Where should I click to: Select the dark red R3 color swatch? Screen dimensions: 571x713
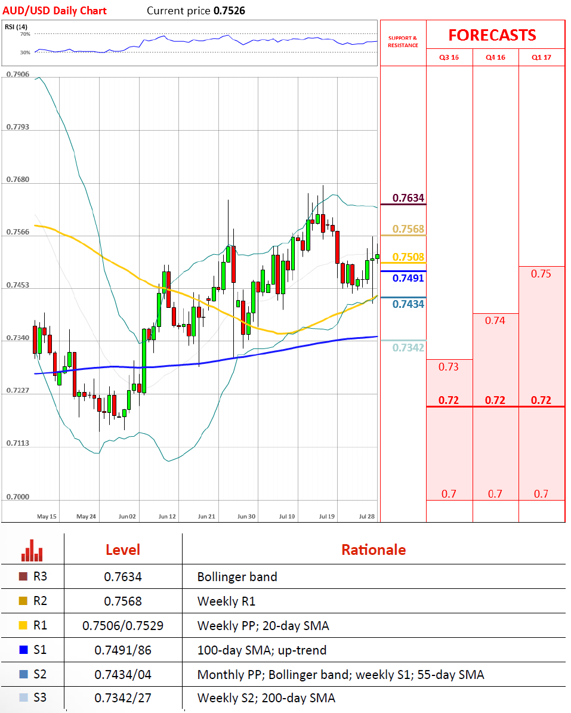pos(23,577)
